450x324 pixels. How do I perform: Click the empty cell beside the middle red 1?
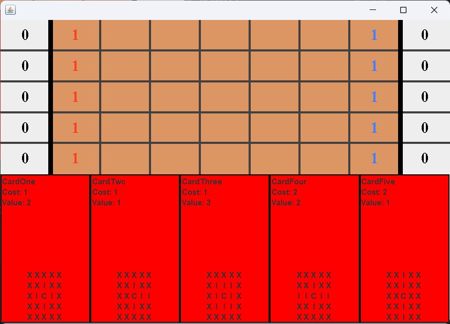click(124, 97)
